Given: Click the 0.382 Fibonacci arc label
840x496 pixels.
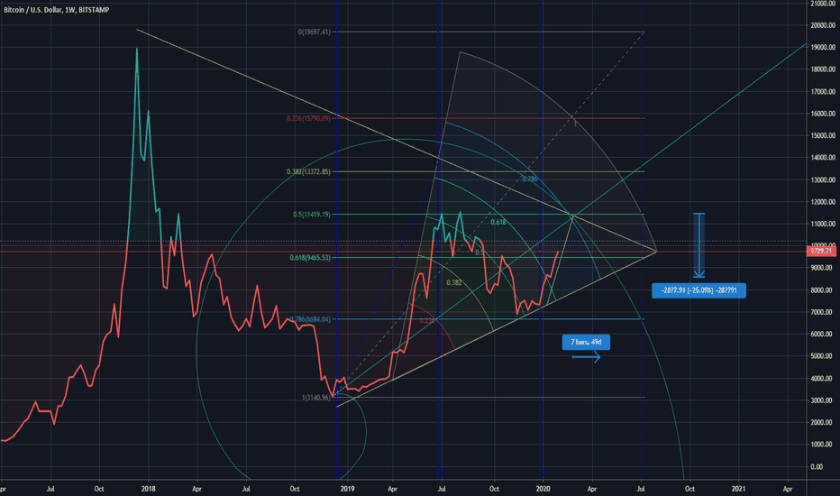Looking at the screenshot, I should 453,282.
